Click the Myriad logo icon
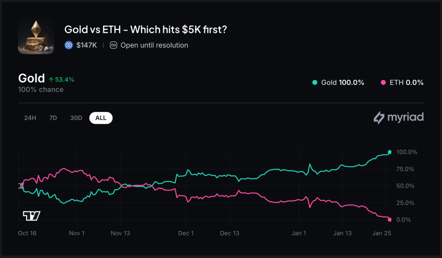442x258 pixels. (x=379, y=118)
